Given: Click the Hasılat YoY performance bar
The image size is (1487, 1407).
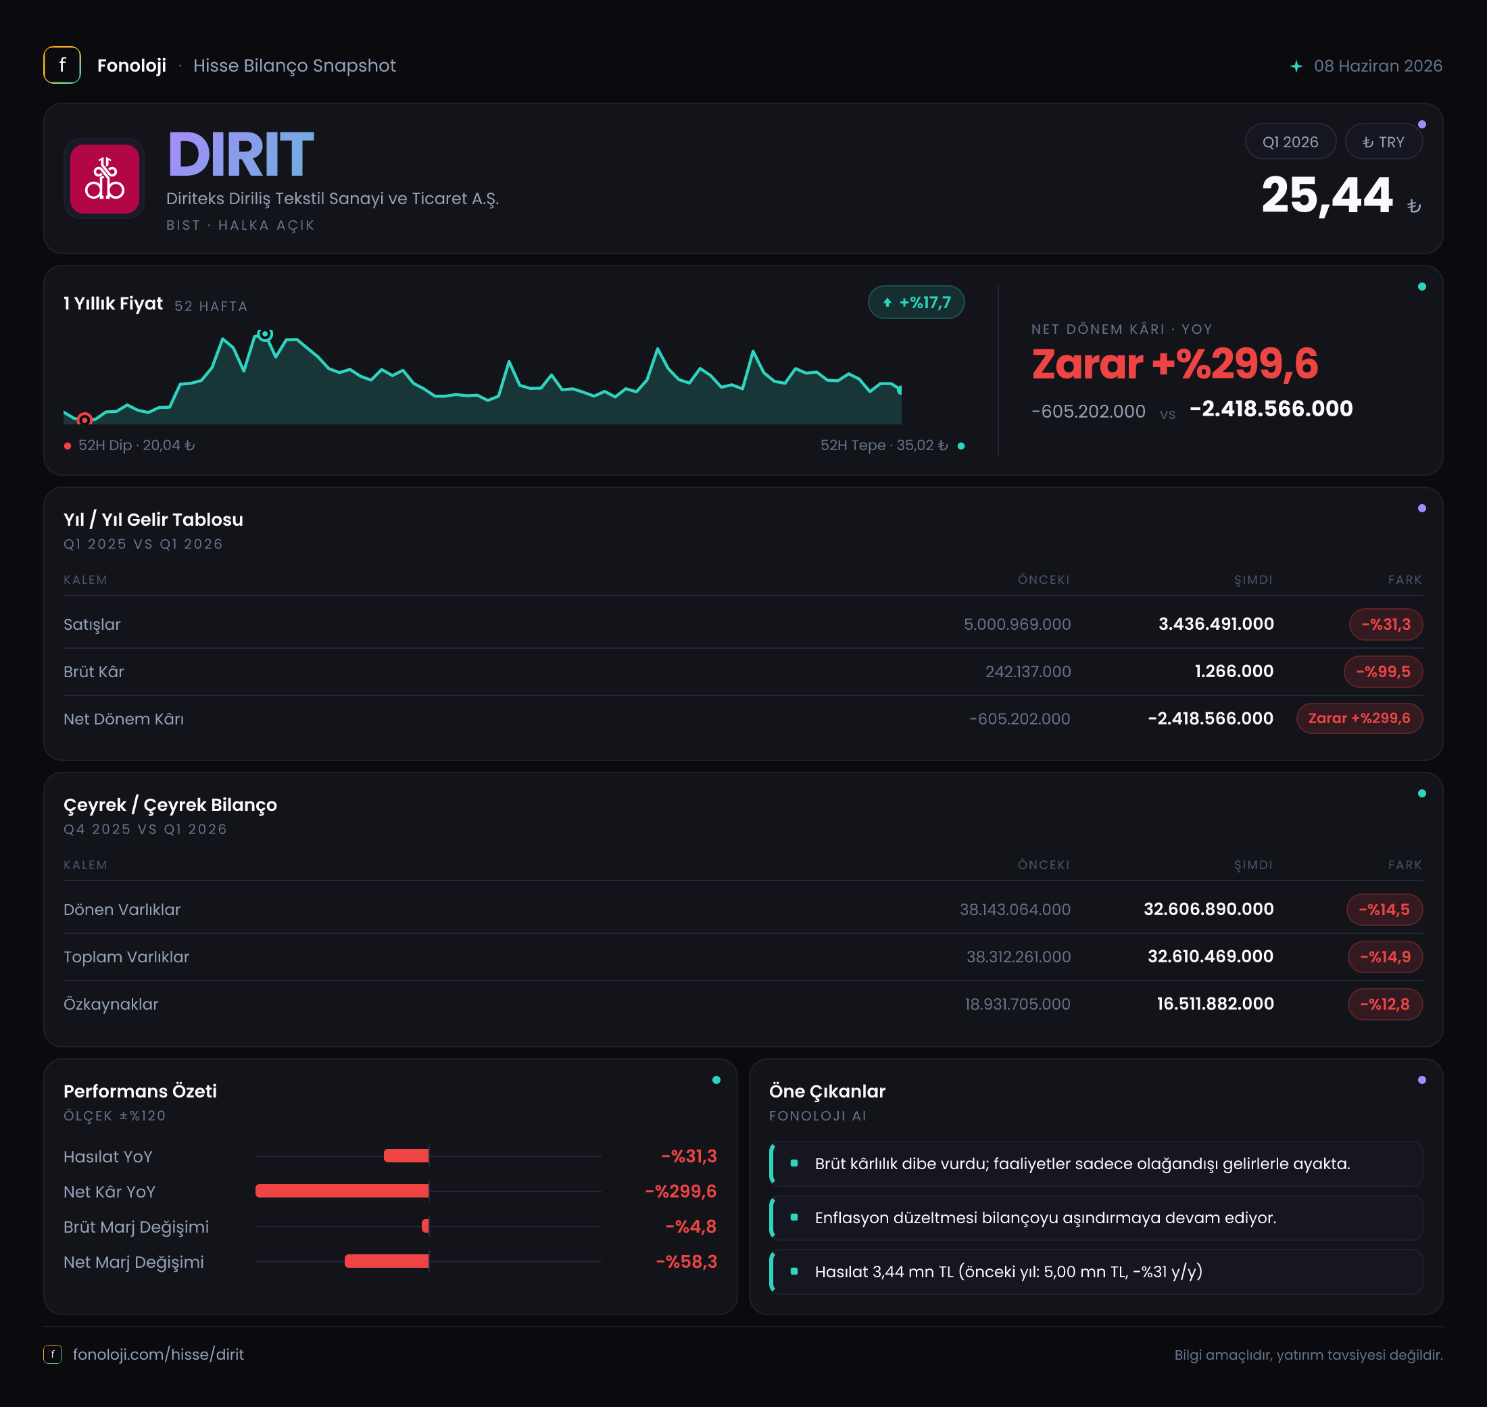Looking at the screenshot, I should point(406,1156).
